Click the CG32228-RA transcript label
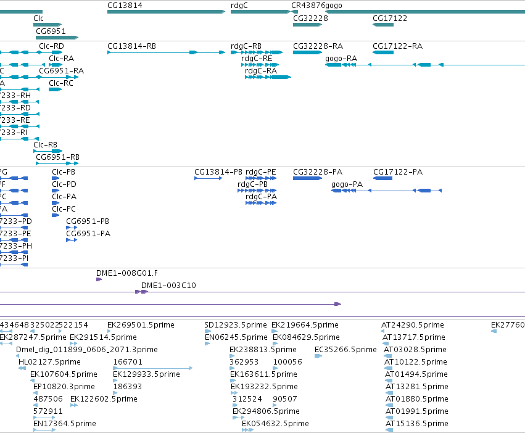This screenshot has width=525, height=433. [318, 46]
